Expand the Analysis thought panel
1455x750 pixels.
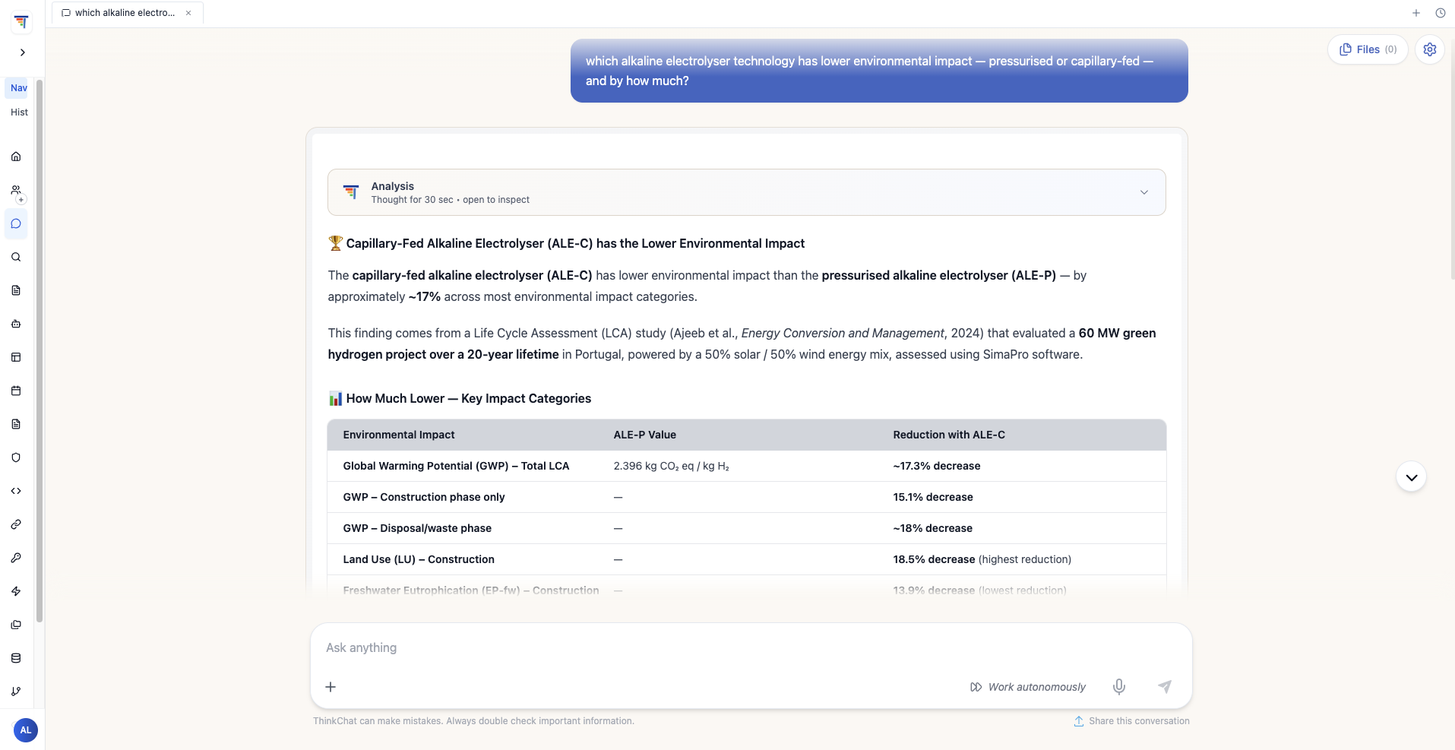click(747, 192)
